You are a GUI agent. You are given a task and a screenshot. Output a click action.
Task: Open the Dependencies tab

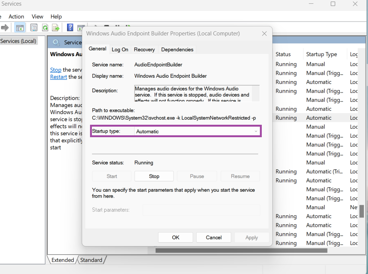[177, 49]
